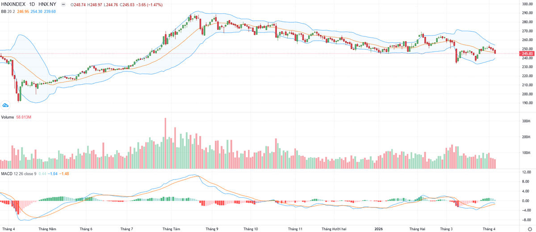Image resolution: width=536 pixels, height=232 pixels.
Task: Open chart settings via gear icon
Action: point(530,228)
